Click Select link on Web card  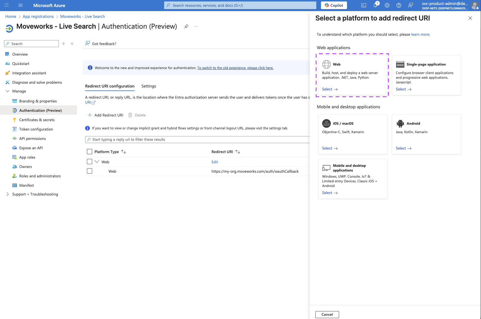click(x=330, y=89)
